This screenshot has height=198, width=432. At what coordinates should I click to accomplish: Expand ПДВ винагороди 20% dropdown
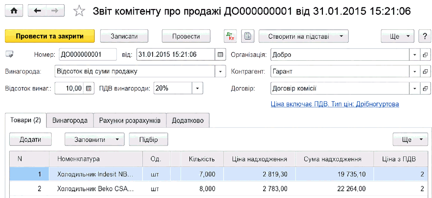click(x=197, y=88)
